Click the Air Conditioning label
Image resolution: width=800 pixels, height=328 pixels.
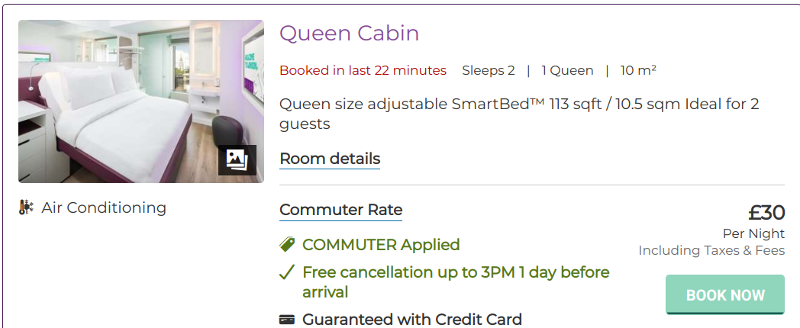(104, 207)
